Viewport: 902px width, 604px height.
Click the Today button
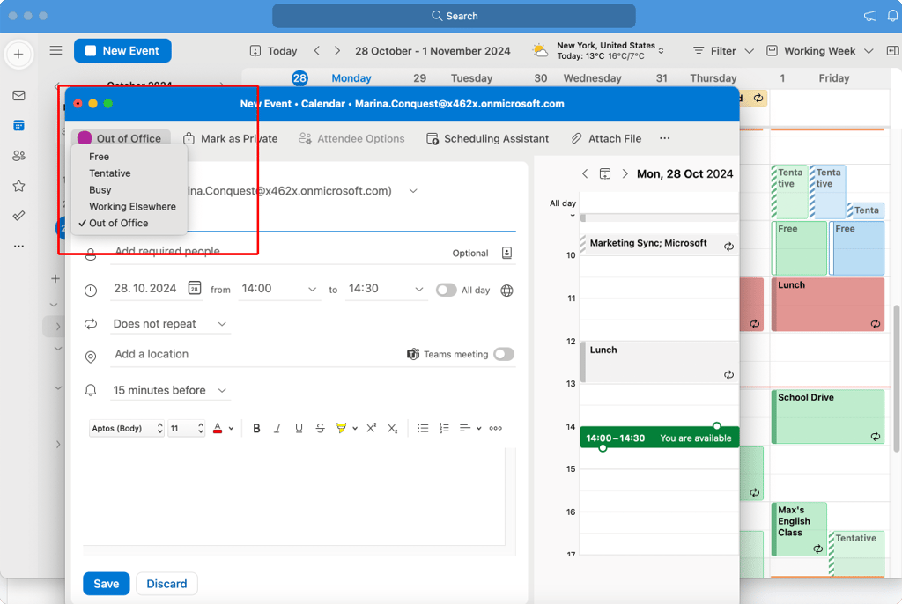[x=274, y=51]
